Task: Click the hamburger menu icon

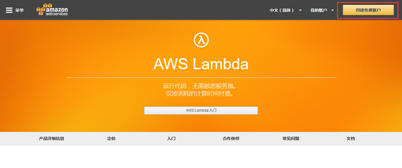Action: tap(9, 10)
